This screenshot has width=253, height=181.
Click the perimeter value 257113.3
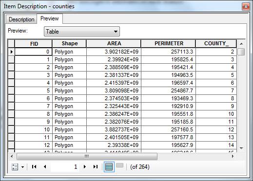[x=168, y=52]
